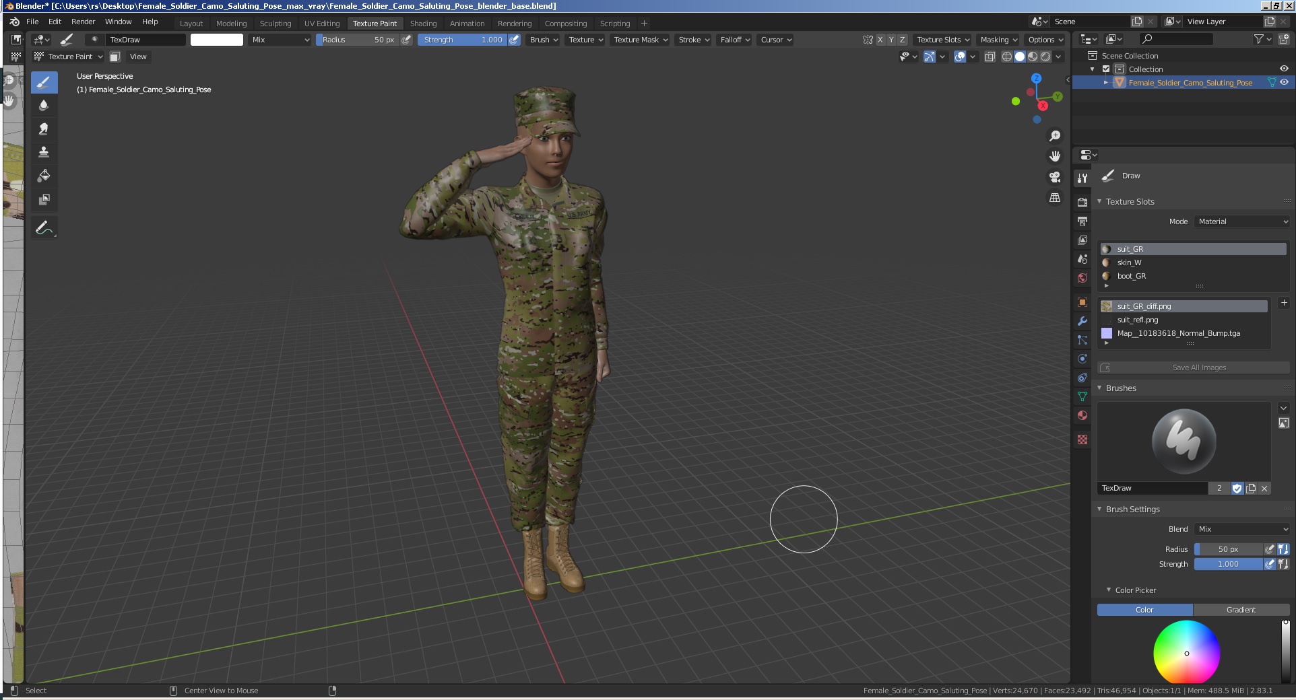Open the World properties tab
Viewport: 1296px width, 700px height.
1082,277
